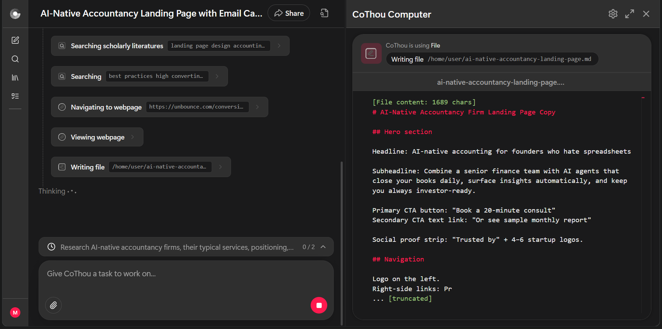Select the search icon in the sidebar
This screenshot has height=329, width=662.
coord(15,59)
